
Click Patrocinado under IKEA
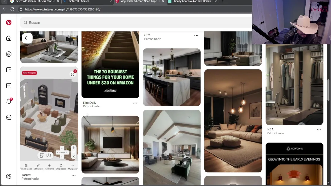point(275,133)
